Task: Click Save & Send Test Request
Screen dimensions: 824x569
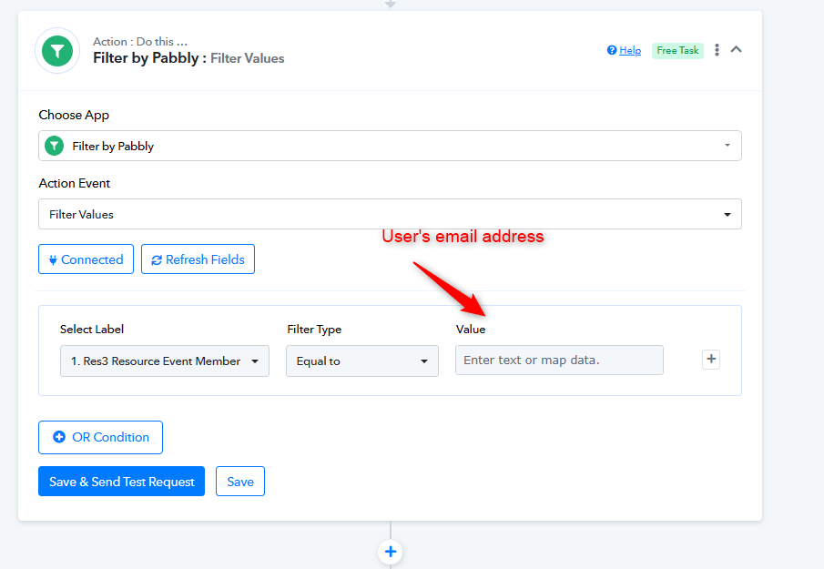Action: (121, 482)
